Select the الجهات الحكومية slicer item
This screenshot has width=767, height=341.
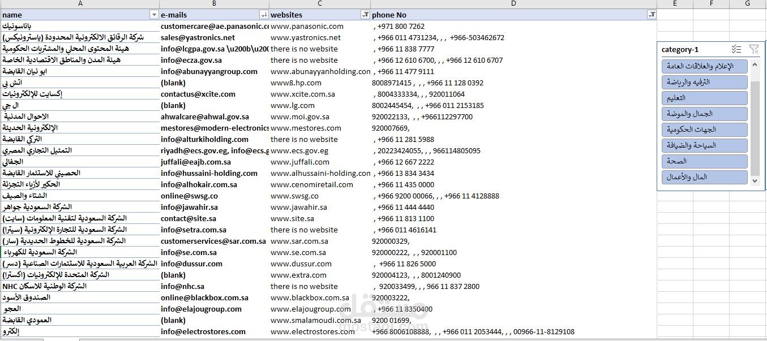705,130
